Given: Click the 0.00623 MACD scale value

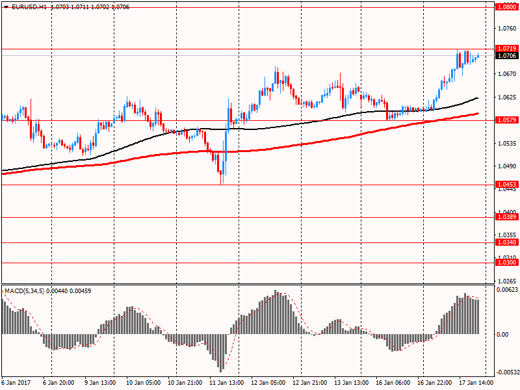Looking at the screenshot, I should click(507, 289).
